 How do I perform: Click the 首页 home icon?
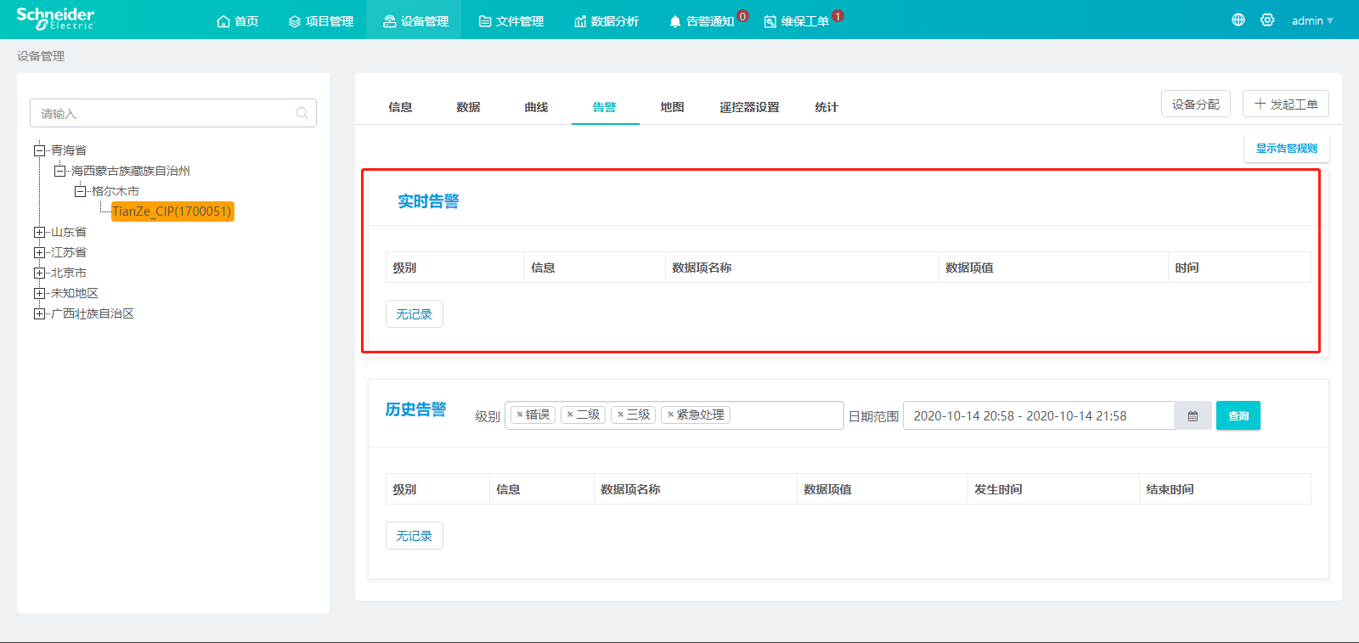[x=223, y=21]
